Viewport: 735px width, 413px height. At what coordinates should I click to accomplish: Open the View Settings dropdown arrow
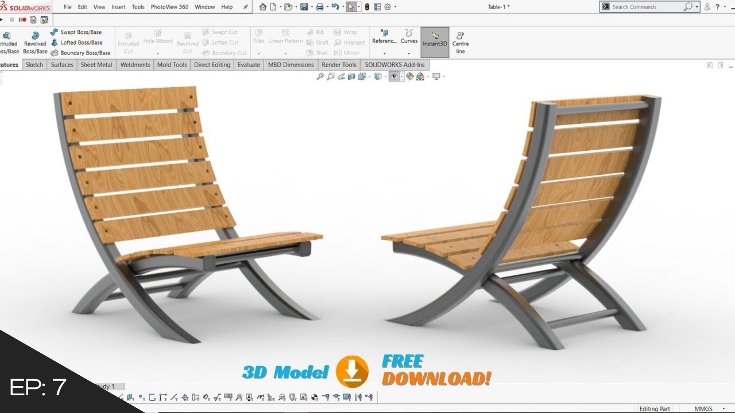[444, 76]
